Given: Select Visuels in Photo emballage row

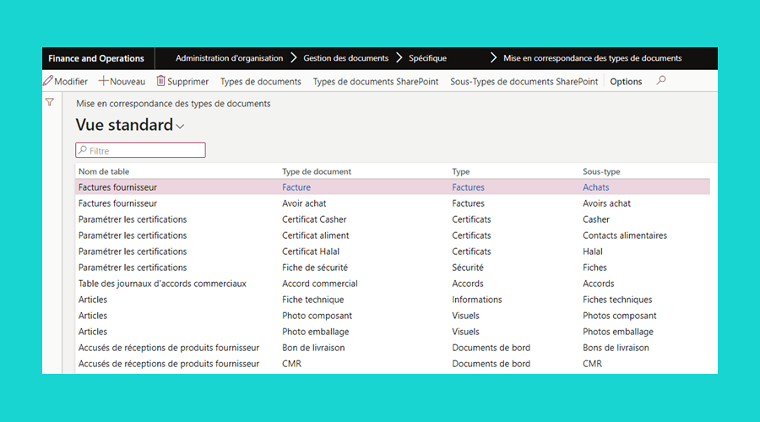Looking at the screenshot, I should [x=465, y=332].
